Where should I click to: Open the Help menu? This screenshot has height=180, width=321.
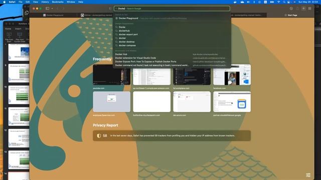[x=81, y=2]
